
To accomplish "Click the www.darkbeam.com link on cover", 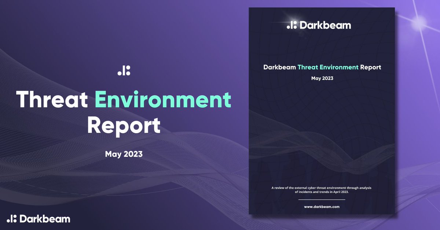I will tap(322, 207).
